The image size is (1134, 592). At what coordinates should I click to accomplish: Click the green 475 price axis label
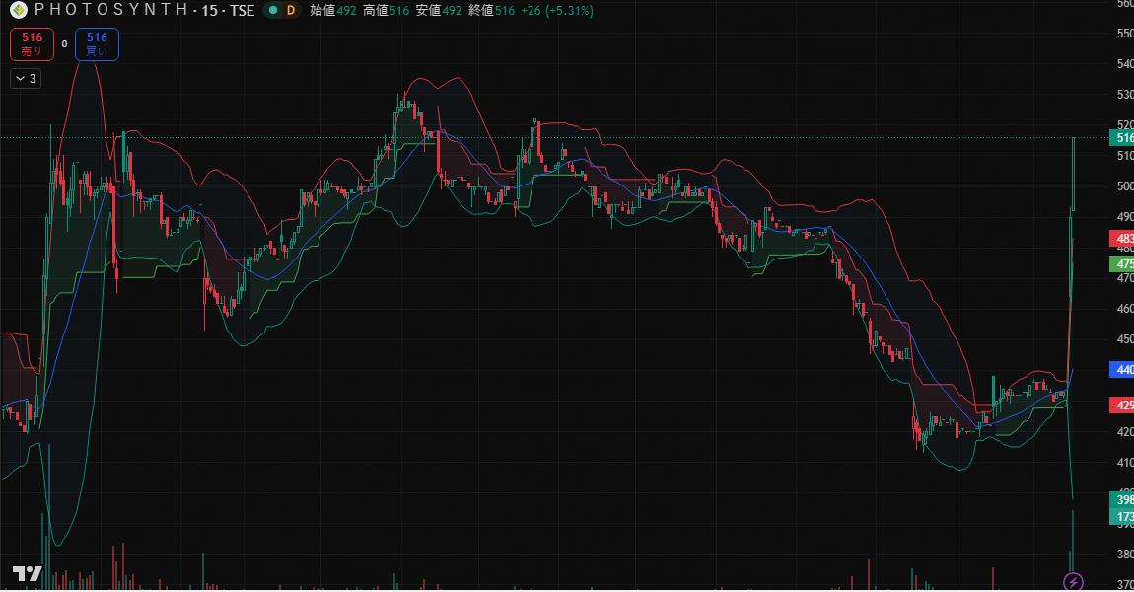tap(1122, 264)
